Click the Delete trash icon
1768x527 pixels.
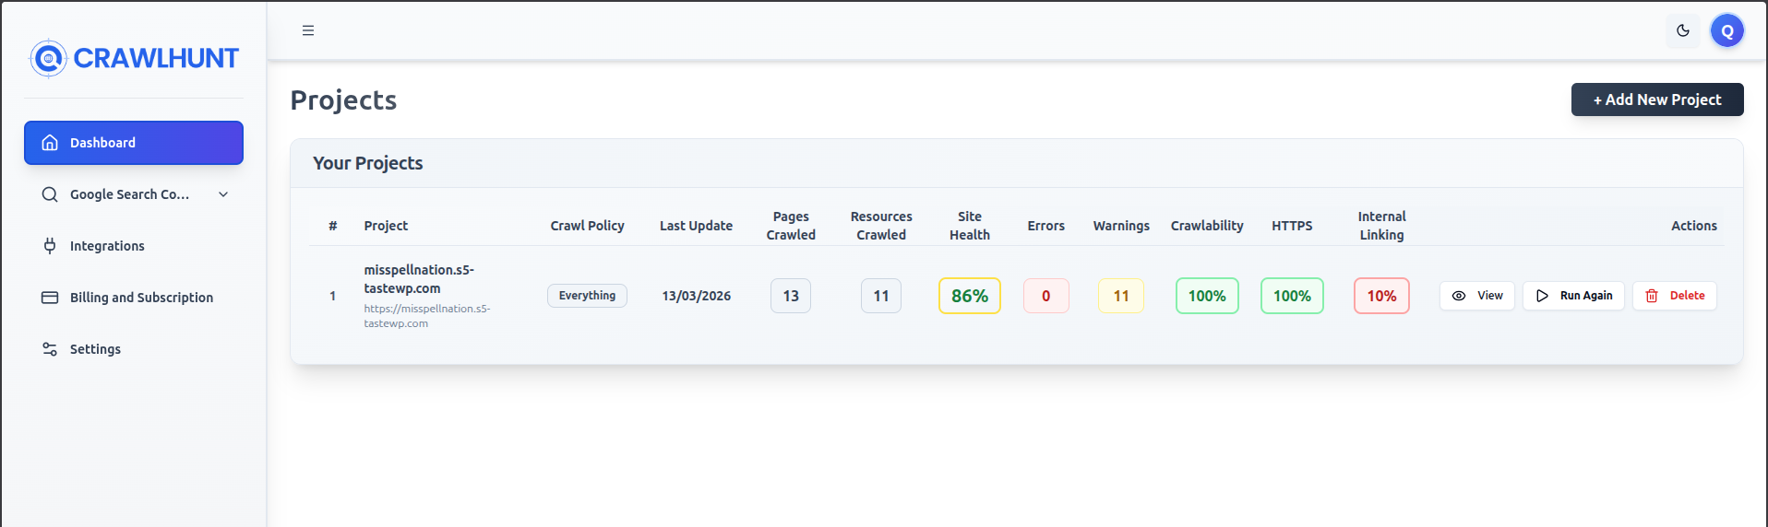pos(1652,296)
